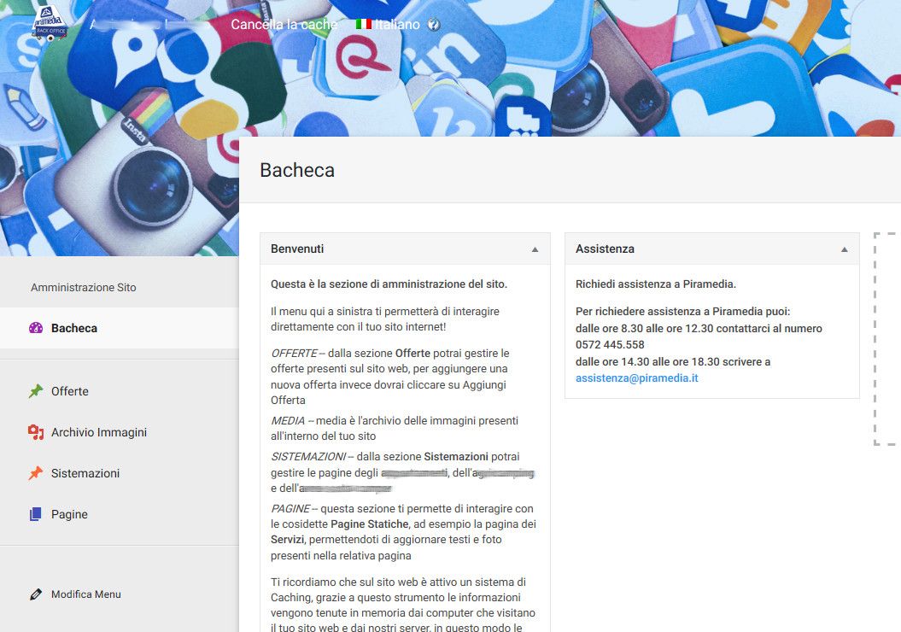
Task: Click the Archivio Immagini media icon
Action: point(36,432)
